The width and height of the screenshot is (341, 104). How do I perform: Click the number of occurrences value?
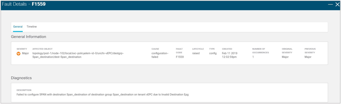(253, 57)
